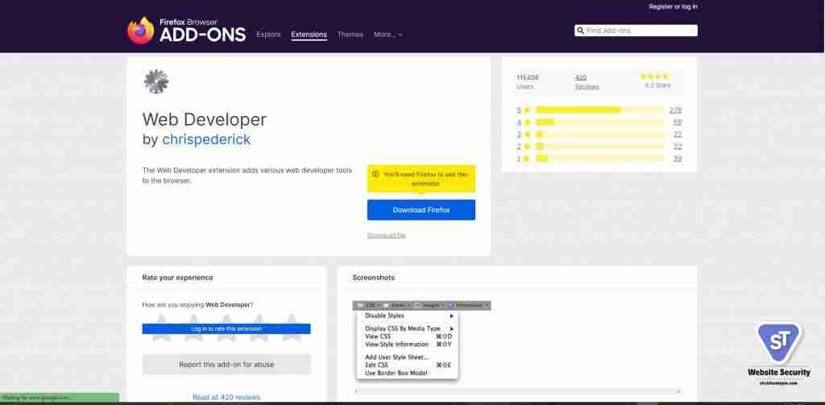Open author chrispederick's profile link
Image resolution: width=825 pixels, height=405 pixels.
206,139
